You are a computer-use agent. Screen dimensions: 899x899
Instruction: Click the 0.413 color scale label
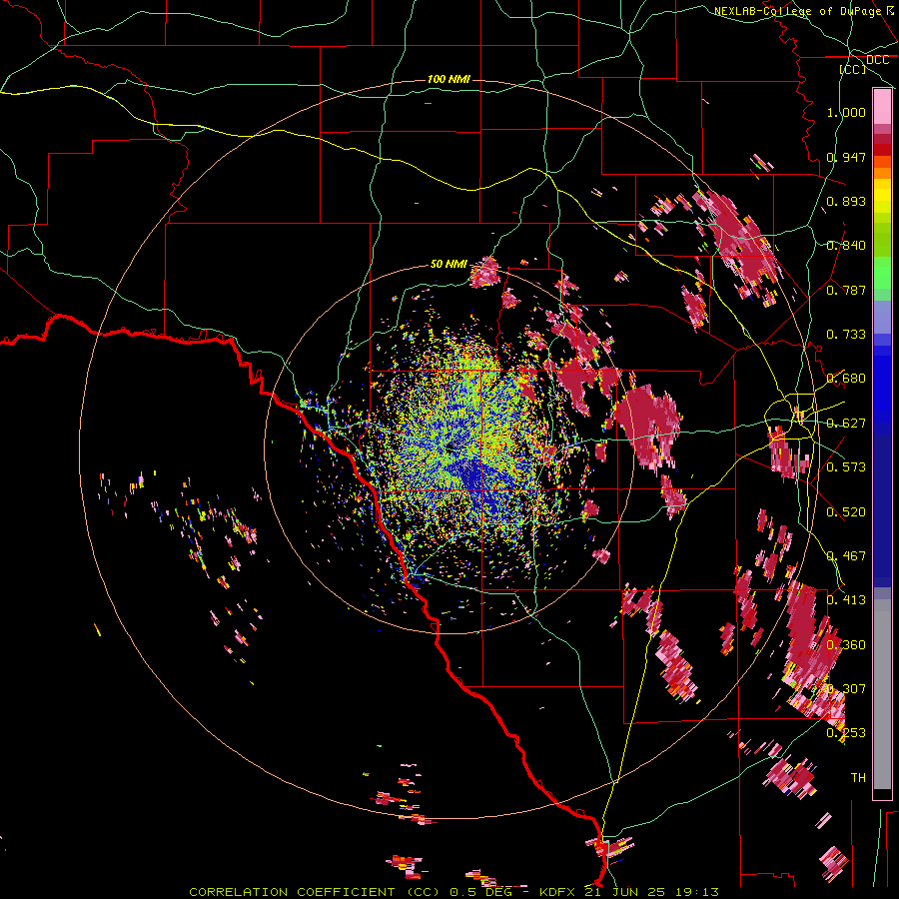[846, 600]
